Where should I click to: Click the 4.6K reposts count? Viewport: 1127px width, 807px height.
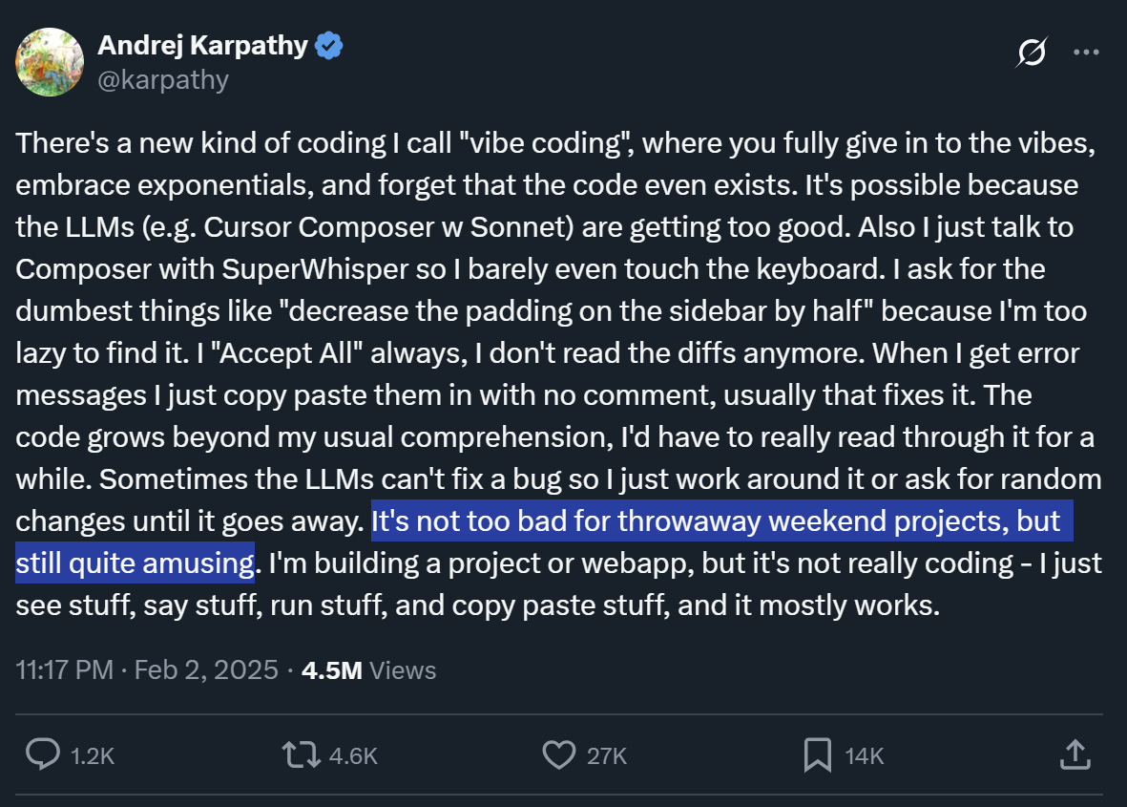point(353,756)
